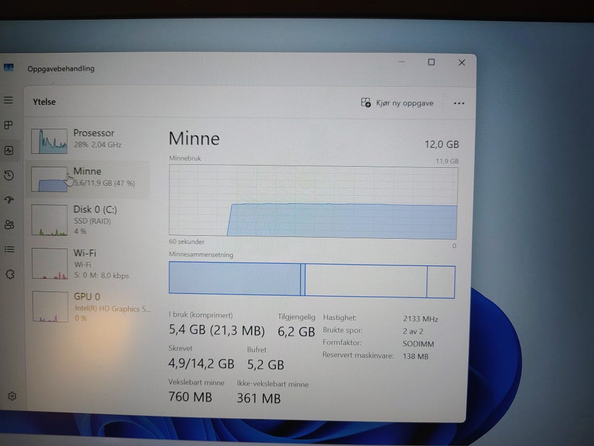Maximize the Oppgavebehandling window
594x446 pixels.
click(431, 62)
